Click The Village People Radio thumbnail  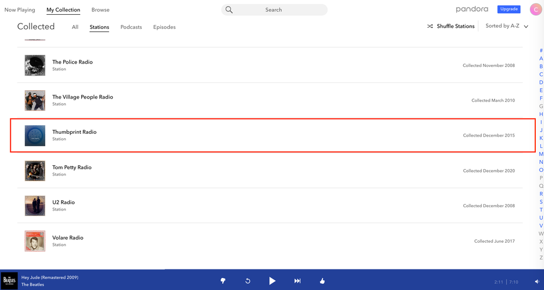click(35, 101)
